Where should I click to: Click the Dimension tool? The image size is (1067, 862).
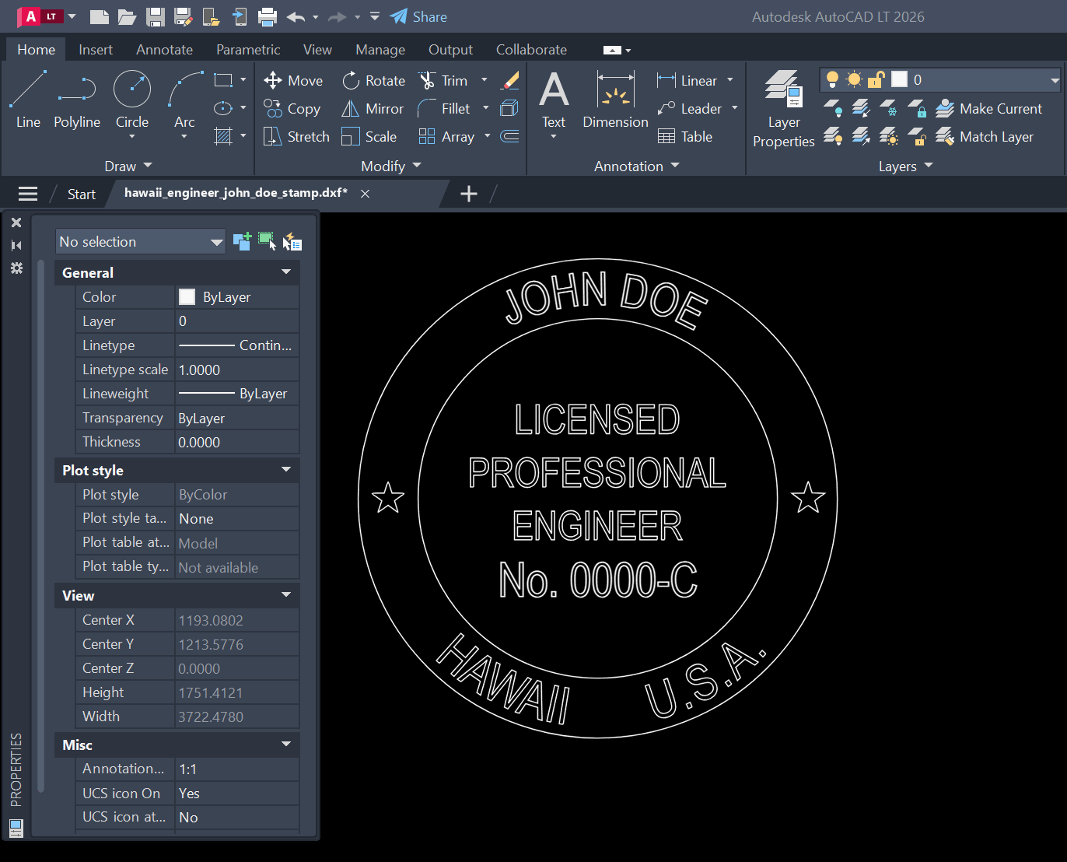tap(615, 99)
